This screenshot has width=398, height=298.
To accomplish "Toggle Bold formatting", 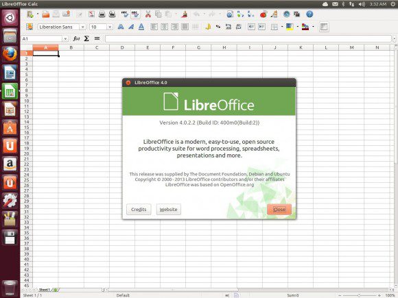I will (x=121, y=27).
